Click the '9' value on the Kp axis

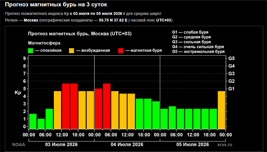click(25, 59)
